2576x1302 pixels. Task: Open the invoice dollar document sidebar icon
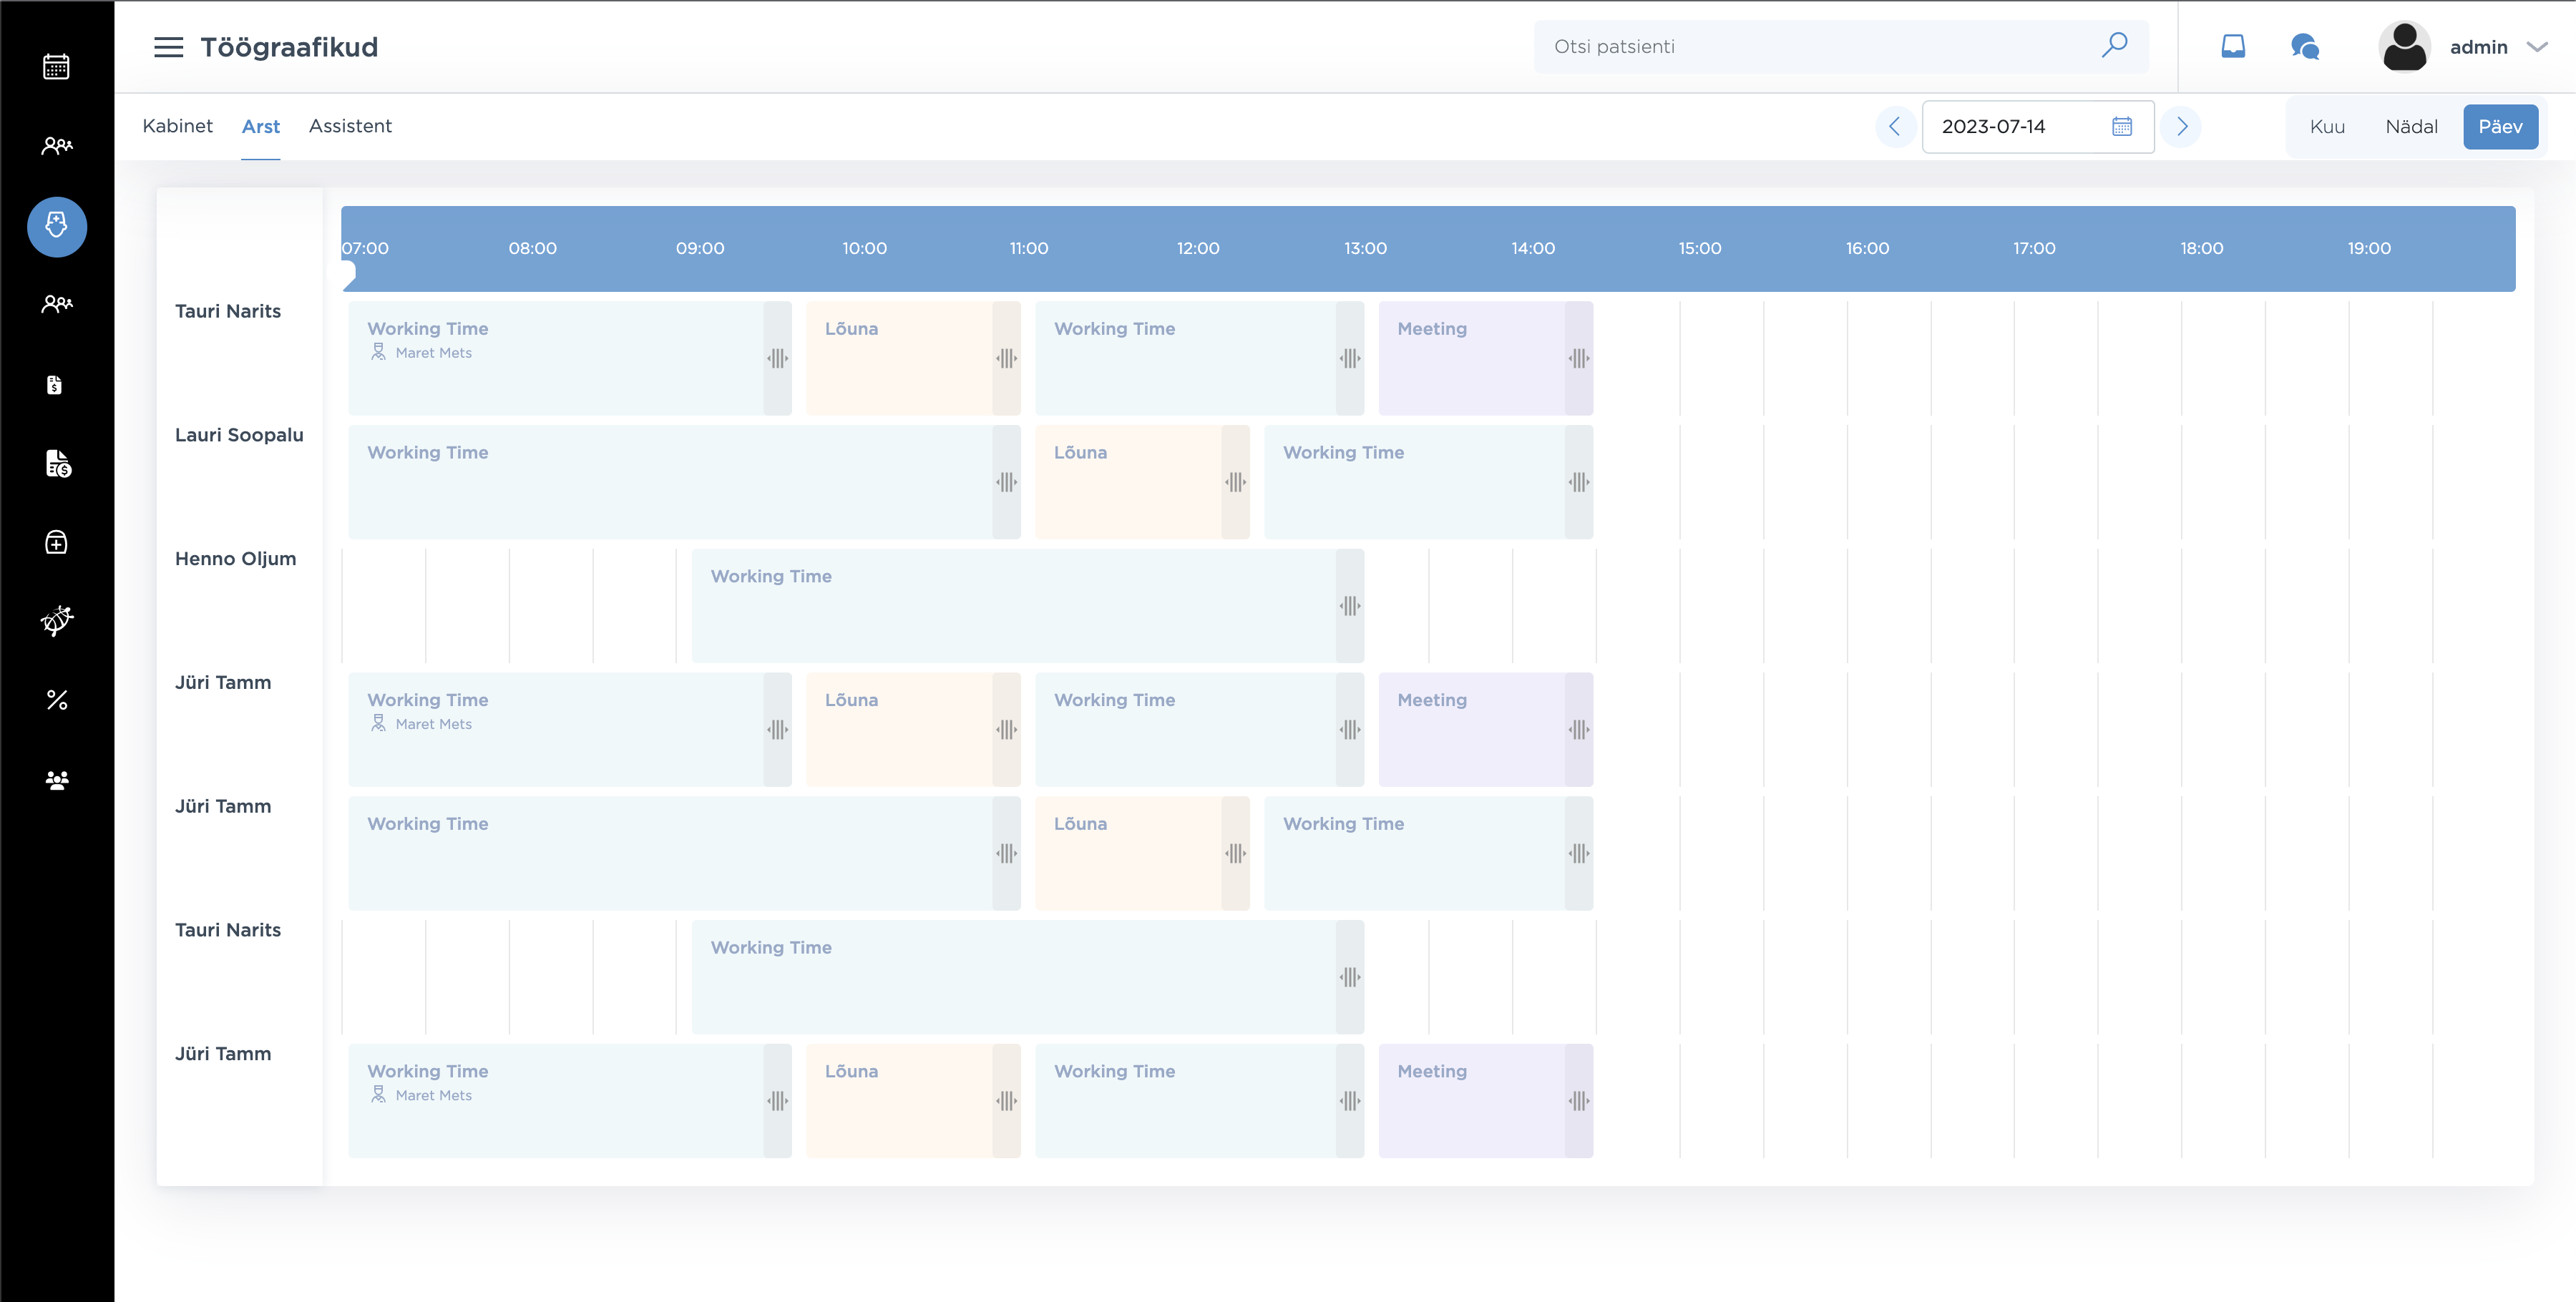coord(57,463)
